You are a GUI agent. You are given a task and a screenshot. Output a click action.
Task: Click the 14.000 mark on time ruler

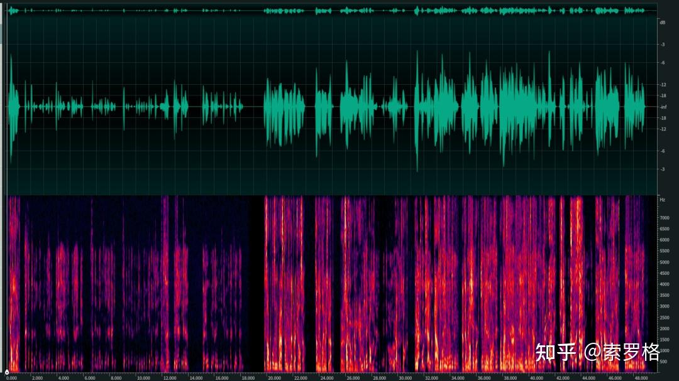coord(196,378)
